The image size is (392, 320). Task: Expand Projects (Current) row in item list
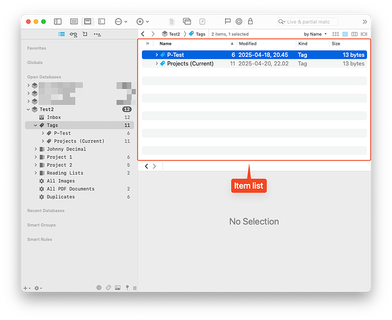pyautogui.click(x=157, y=63)
